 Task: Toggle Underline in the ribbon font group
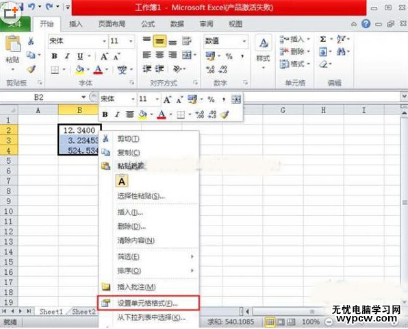pyautogui.click(x=80, y=56)
